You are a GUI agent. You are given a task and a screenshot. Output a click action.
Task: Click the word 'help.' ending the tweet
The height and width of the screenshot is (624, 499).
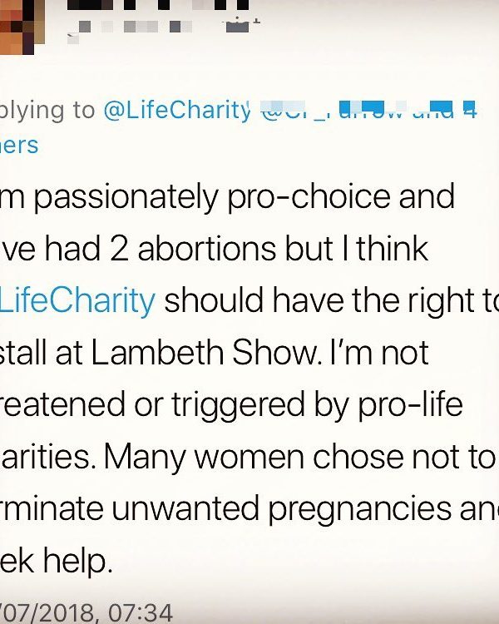pyautogui.click(x=78, y=560)
